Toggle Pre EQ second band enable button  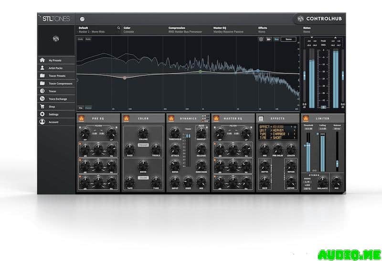click(80, 160)
